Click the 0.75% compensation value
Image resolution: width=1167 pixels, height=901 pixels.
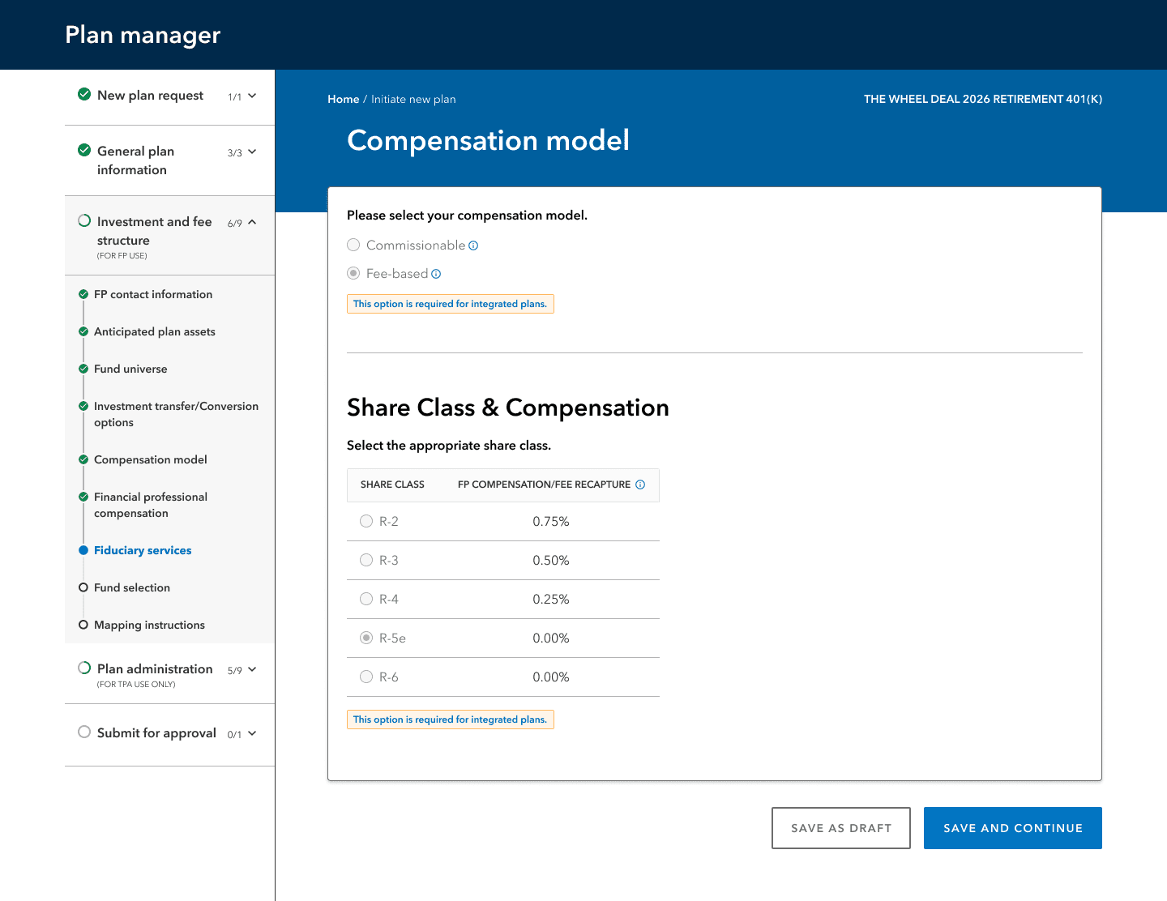pos(551,521)
